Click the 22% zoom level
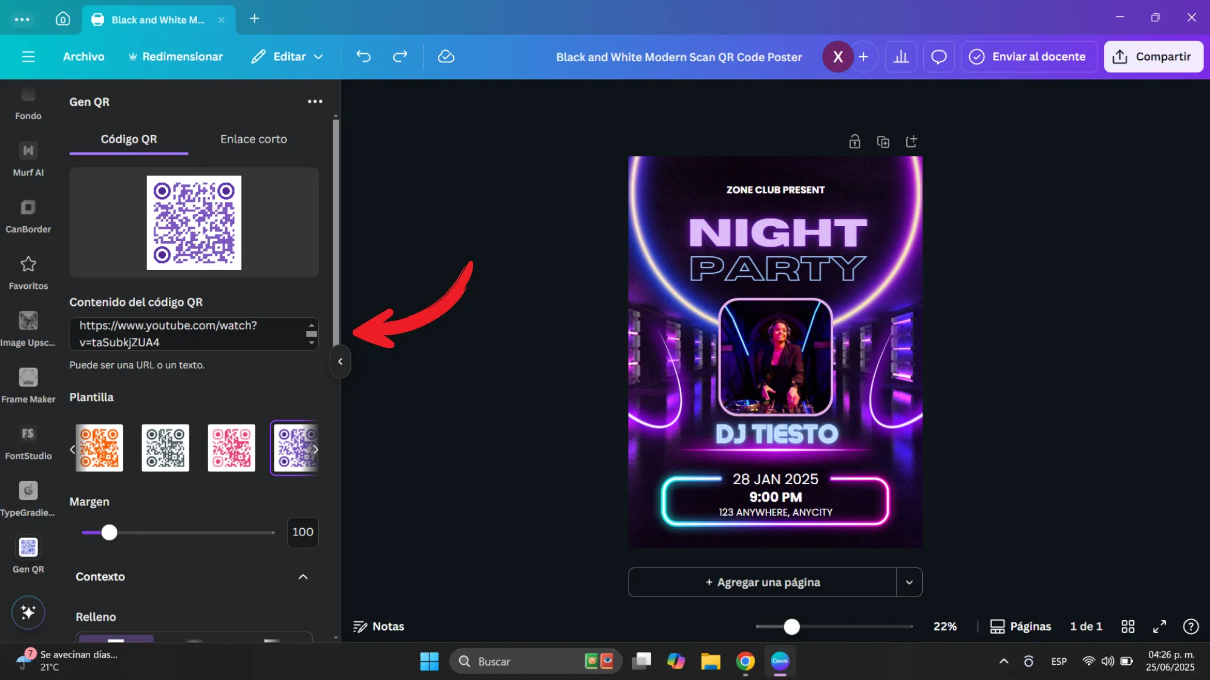Screen dimensions: 1210x680 click(945, 626)
